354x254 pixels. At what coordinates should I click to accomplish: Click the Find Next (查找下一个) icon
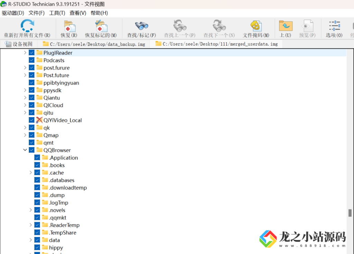pos(219,26)
